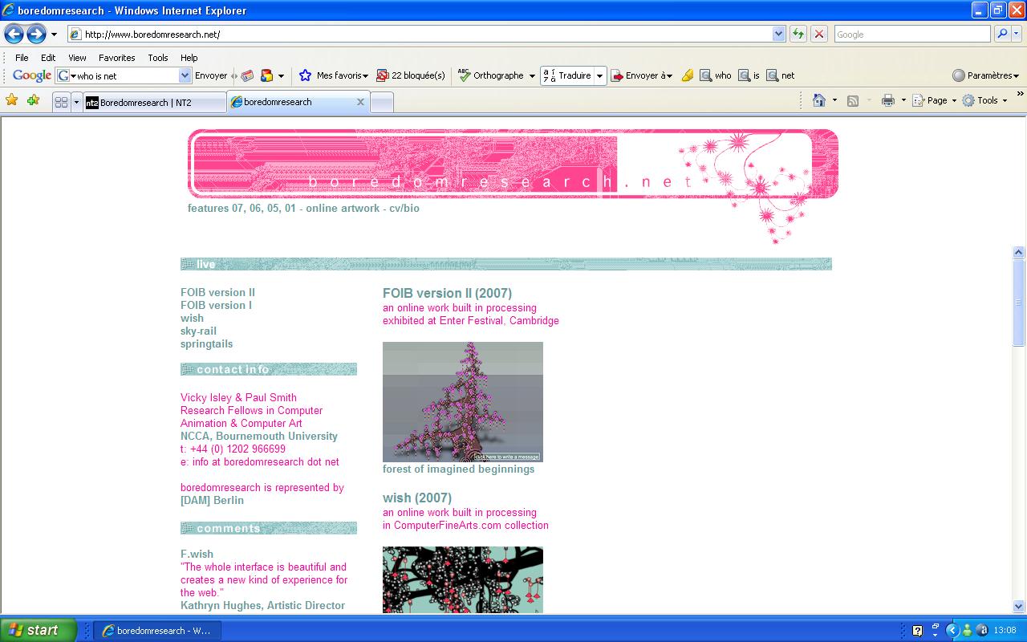Click the vertical scrollbar thumb
This screenshot has width=1027, height=642.
pyautogui.click(x=1019, y=303)
